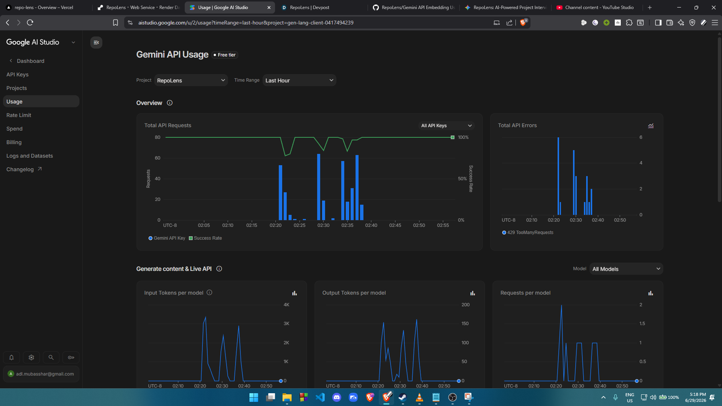The width and height of the screenshot is (722, 406).
Task: Open Rate Limit in the sidebar
Action: pyautogui.click(x=41, y=115)
